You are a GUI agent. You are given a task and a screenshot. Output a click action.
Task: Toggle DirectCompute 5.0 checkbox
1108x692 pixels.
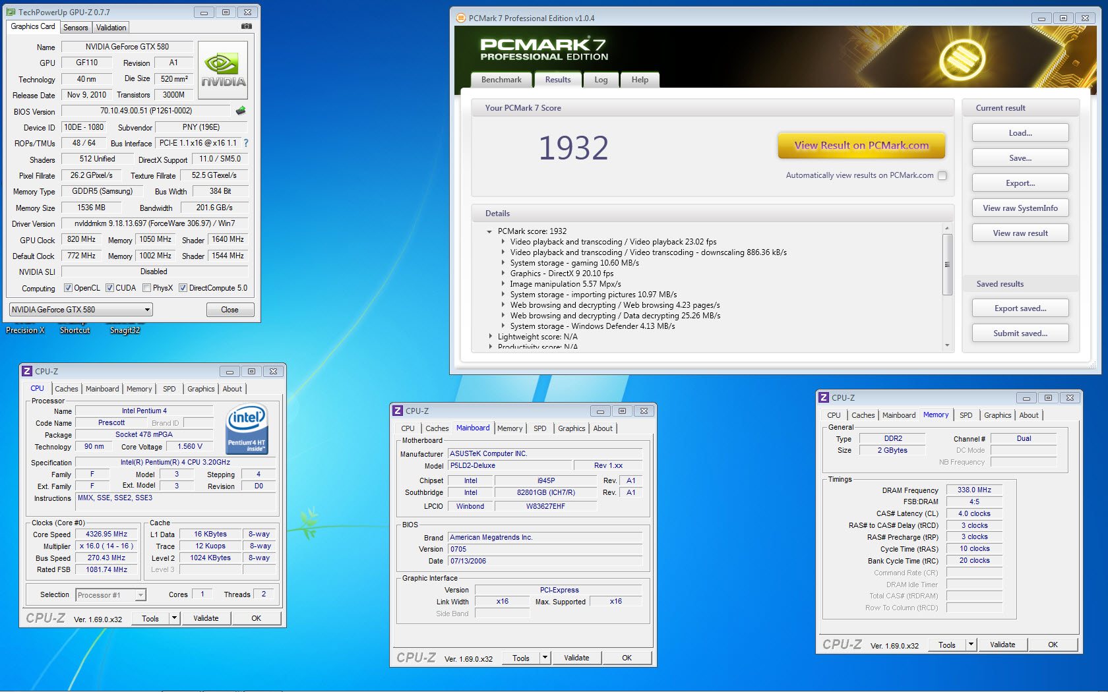183,288
